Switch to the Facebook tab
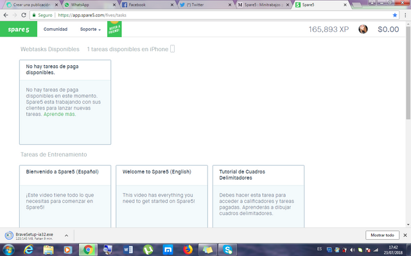 point(147,4)
